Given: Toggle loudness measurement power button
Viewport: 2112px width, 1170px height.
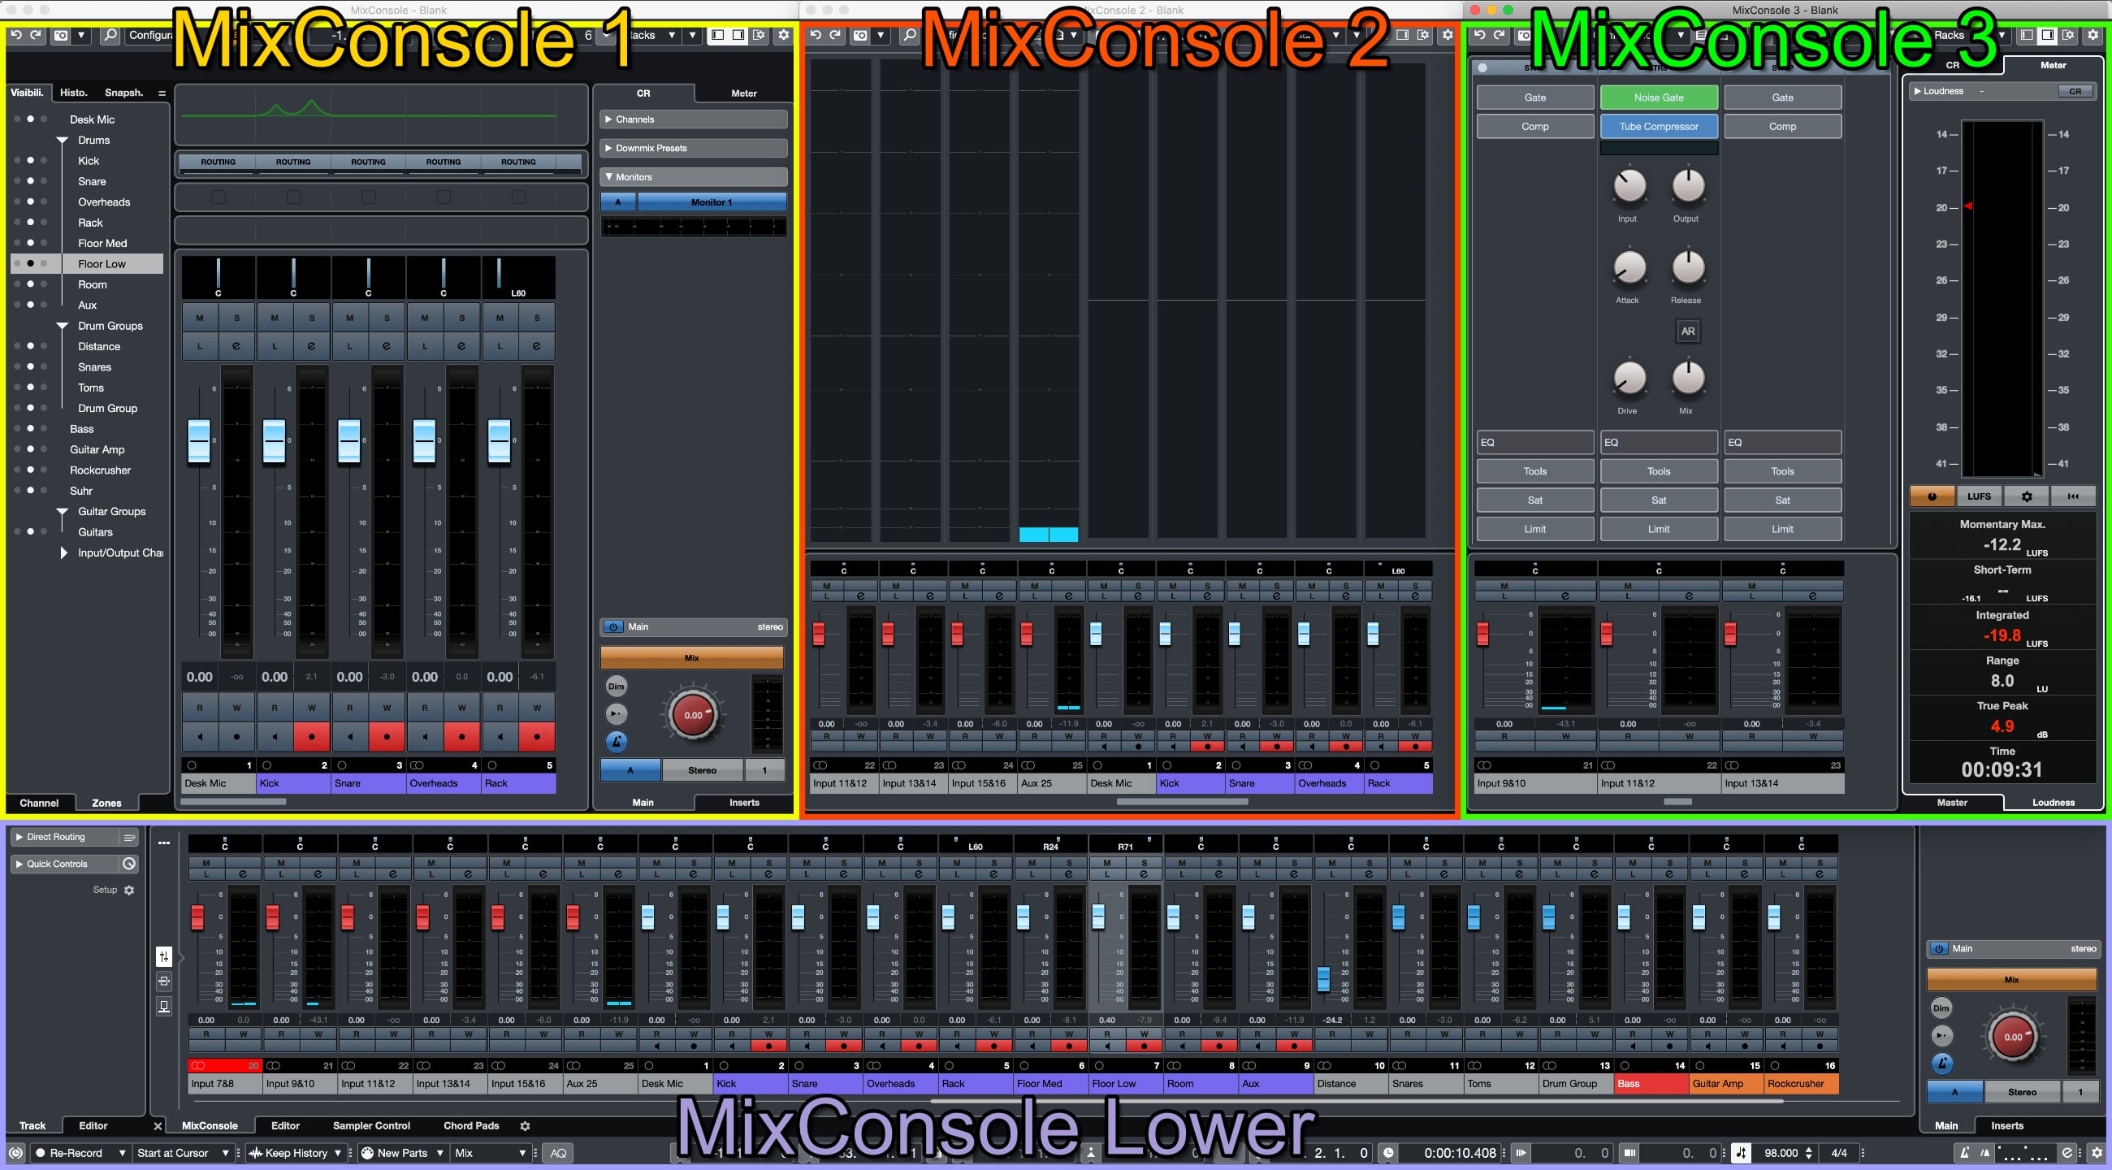Looking at the screenshot, I should point(1932,496).
